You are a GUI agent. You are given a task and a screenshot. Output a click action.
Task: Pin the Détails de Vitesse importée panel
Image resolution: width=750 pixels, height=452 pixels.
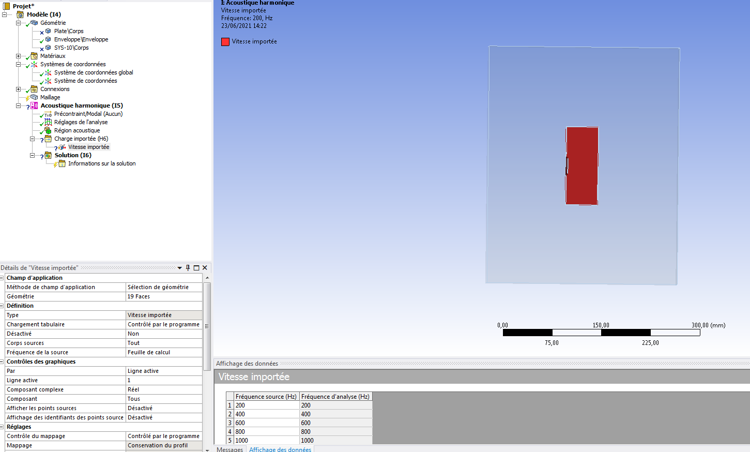tap(188, 267)
